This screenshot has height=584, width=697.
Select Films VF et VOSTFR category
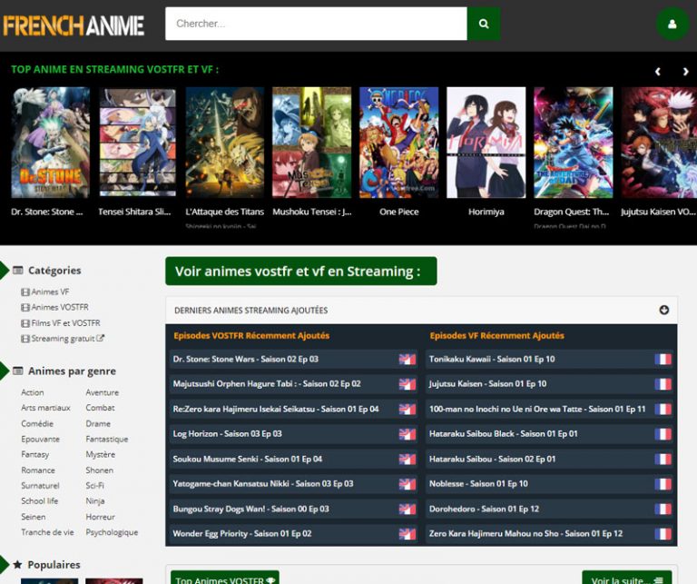tap(64, 323)
